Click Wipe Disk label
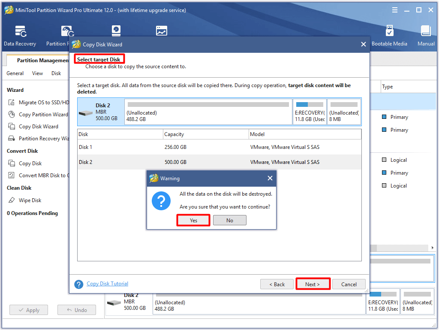This screenshot has height=330, width=439. click(x=30, y=200)
